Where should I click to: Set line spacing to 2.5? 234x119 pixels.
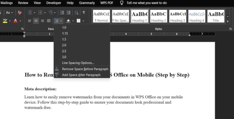(82, 51)
